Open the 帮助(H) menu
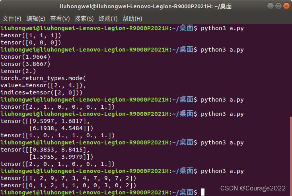Screen dimensions: 292x196 (x=132, y=19)
